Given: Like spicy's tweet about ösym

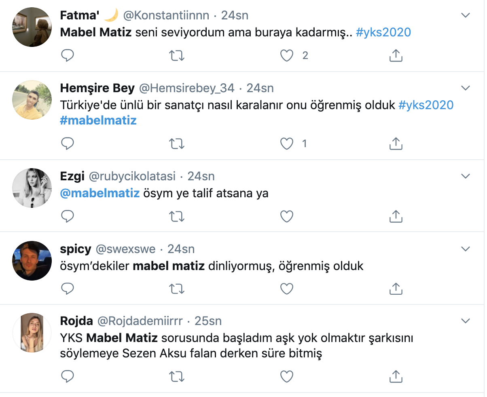Looking at the screenshot, I should tap(287, 288).
